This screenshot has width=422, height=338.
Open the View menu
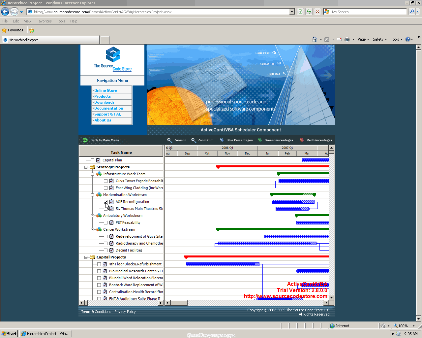click(28, 21)
